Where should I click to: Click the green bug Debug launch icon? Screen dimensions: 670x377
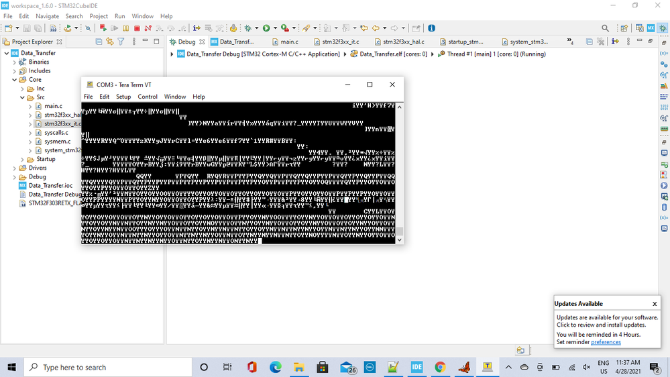pos(248,28)
